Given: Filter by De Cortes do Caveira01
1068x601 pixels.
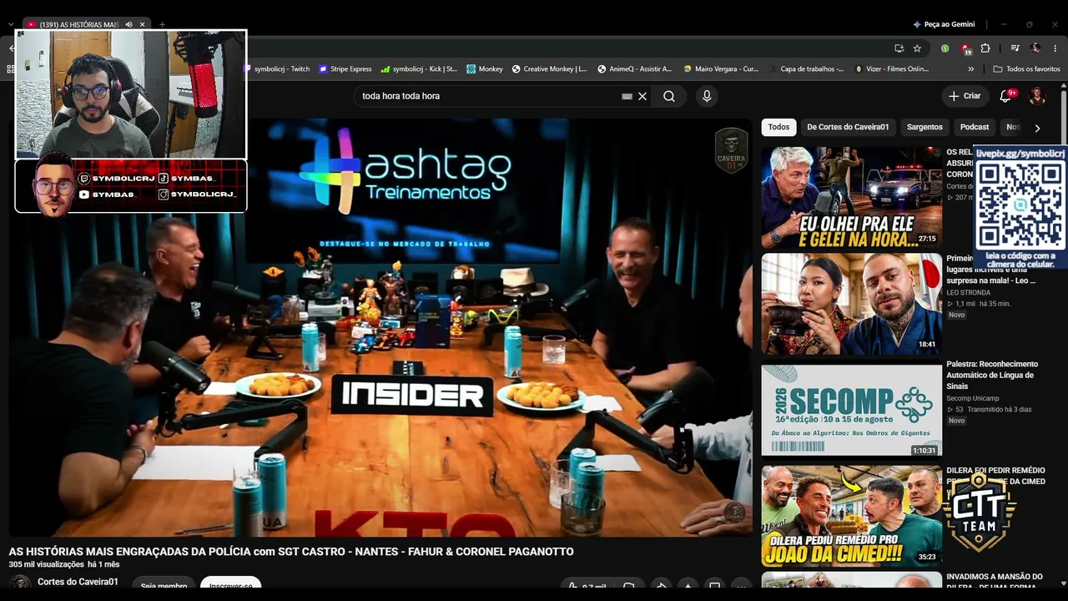Looking at the screenshot, I should [x=848, y=127].
